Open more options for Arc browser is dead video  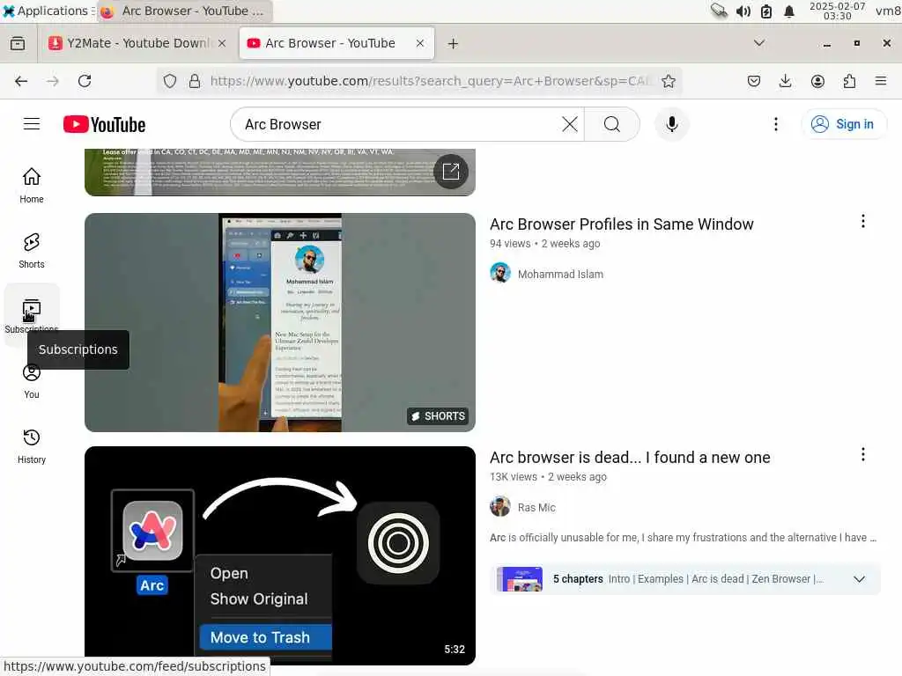[863, 455]
